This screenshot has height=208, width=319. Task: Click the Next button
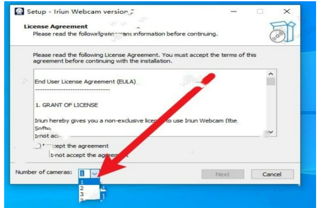click(223, 174)
